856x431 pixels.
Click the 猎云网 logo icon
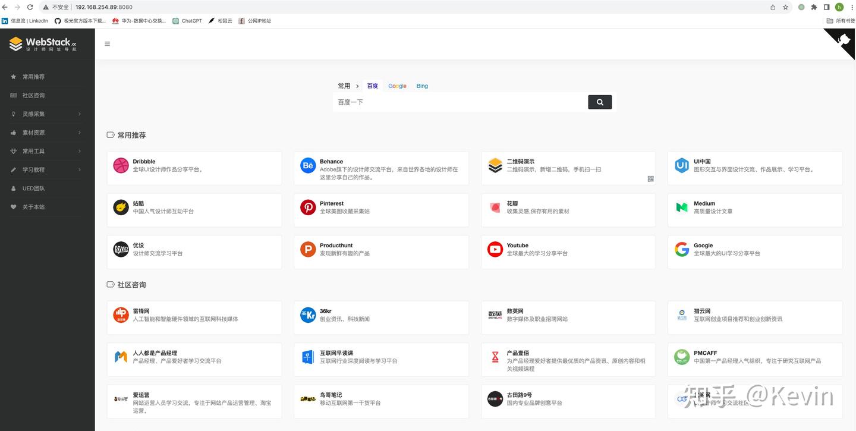(682, 315)
